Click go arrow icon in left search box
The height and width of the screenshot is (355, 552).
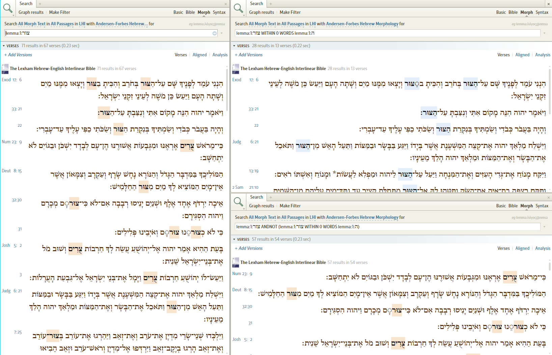click(215, 33)
